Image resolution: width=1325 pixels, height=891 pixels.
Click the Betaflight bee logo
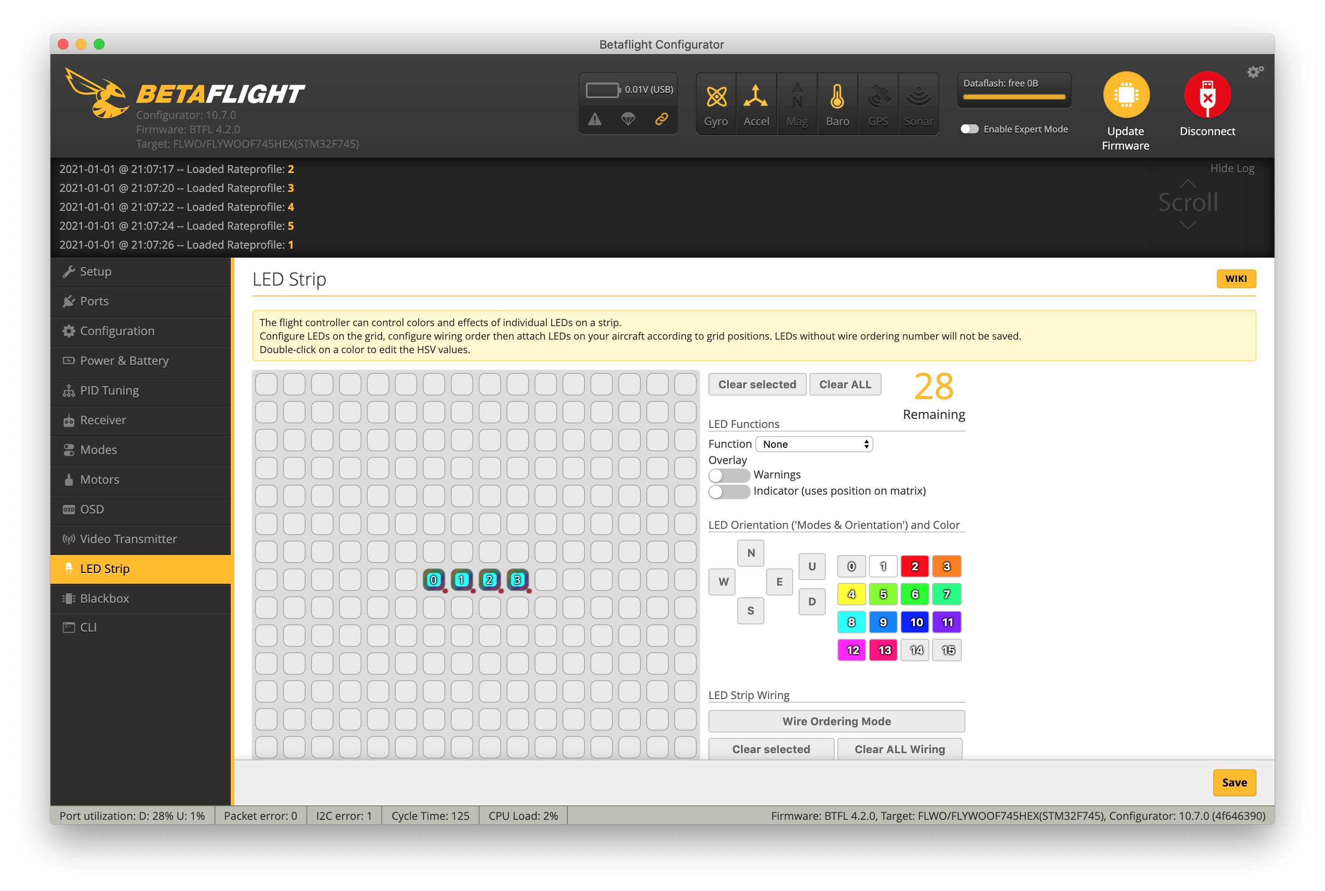point(98,94)
